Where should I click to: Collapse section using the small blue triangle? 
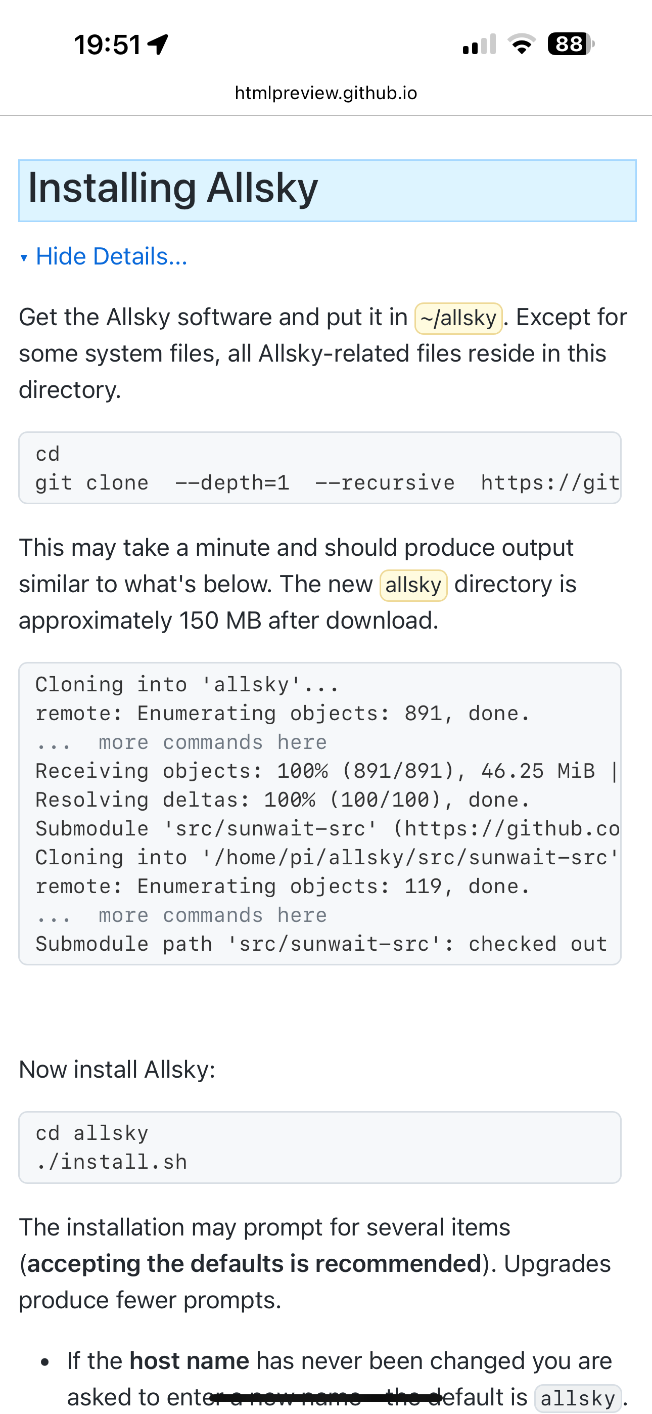point(24,257)
